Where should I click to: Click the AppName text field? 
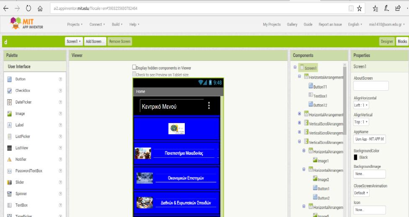369,139
